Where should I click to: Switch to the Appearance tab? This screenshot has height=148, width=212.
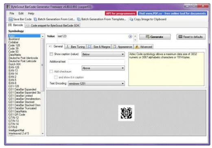click(x=122, y=47)
